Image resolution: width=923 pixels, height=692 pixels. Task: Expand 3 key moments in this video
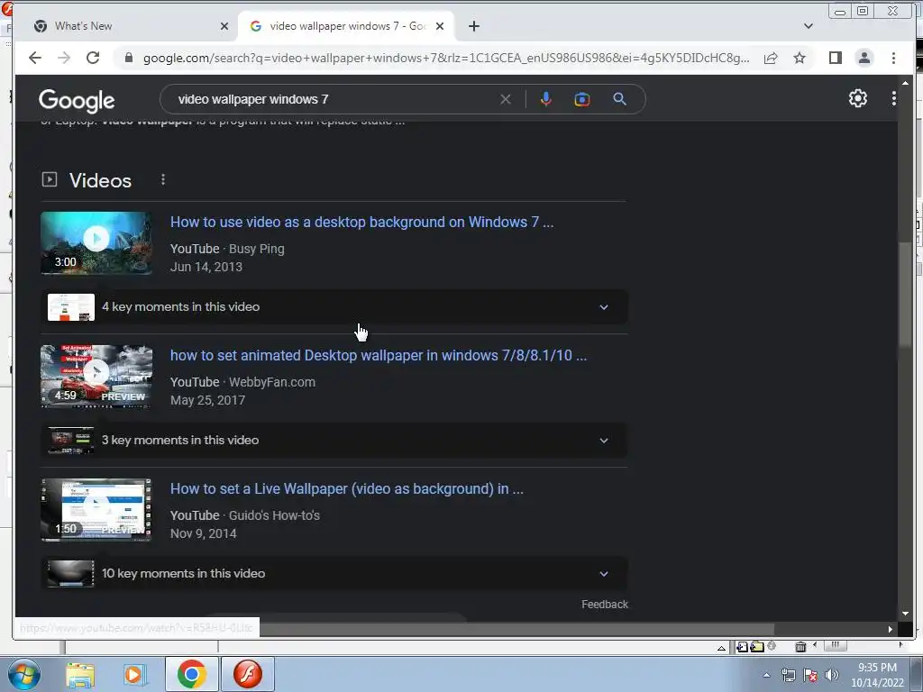coord(334,440)
